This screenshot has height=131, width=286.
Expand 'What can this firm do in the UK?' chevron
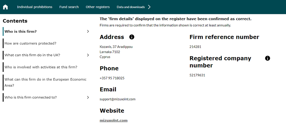88,55
